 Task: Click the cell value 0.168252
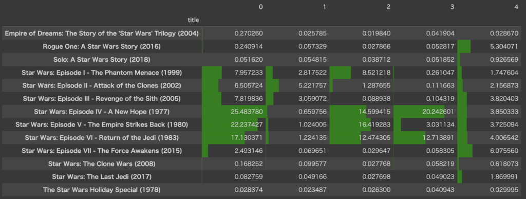pos(249,164)
